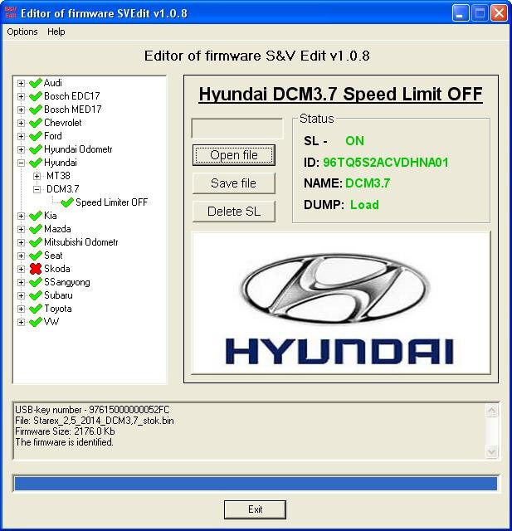Viewport: 512px width, 531px height.
Task: Click the red cross icon beside Skoda
Action: click(x=36, y=269)
